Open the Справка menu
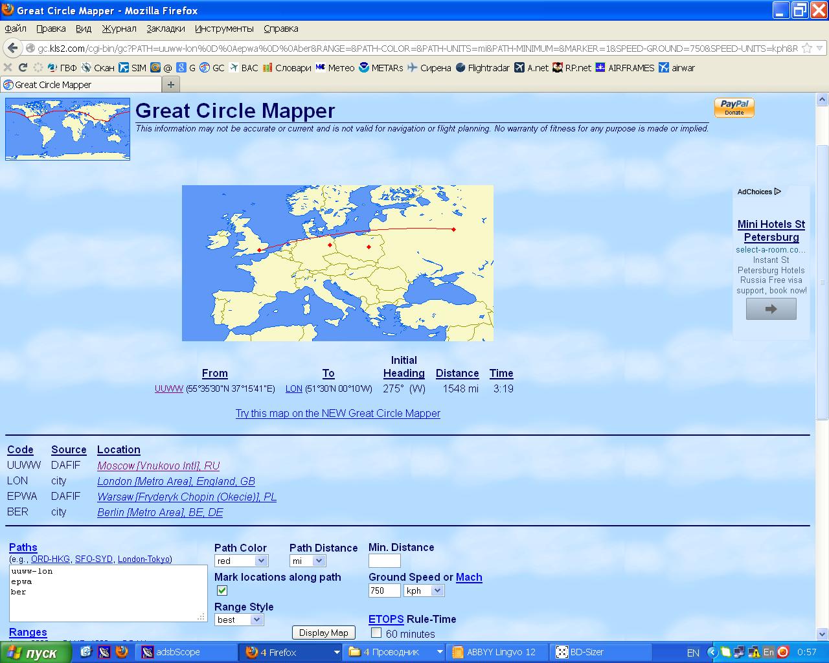Image resolution: width=829 pixels, height=663 pixels. (x=281, y=28)
